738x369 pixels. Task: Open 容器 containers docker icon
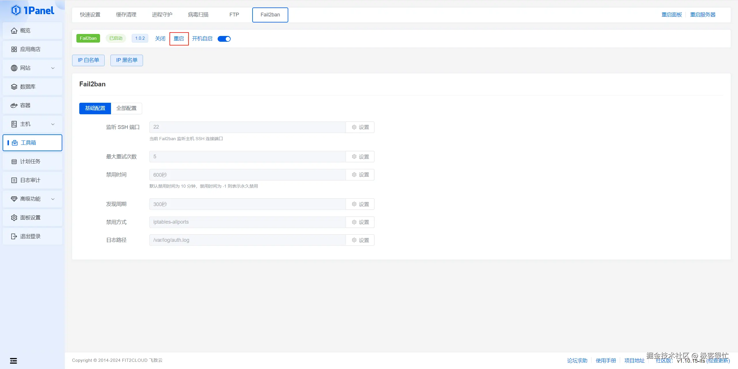[14, 105]
